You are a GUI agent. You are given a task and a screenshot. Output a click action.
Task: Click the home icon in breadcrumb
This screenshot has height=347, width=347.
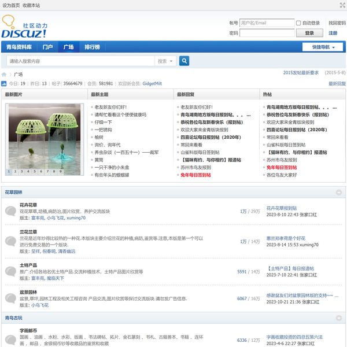4,75
